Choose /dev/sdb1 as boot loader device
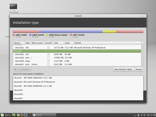This screenshot has height=117, width=156. 78,90
